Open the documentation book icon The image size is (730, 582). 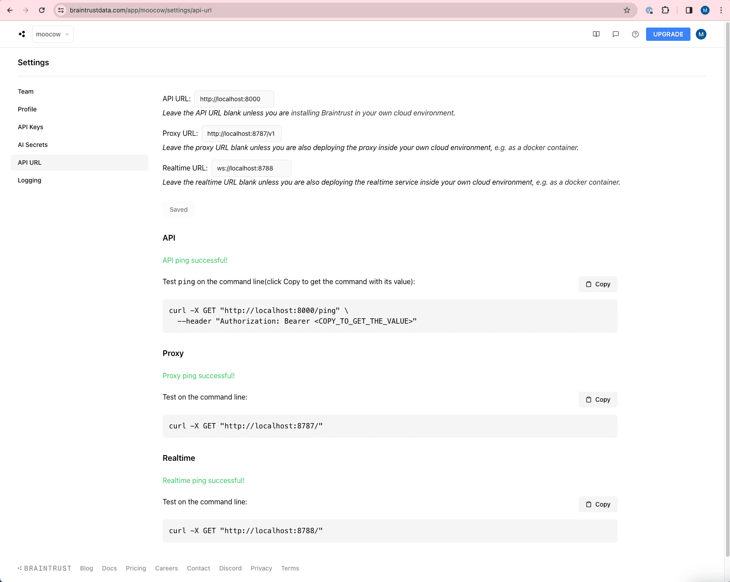(x=596, y=34)
